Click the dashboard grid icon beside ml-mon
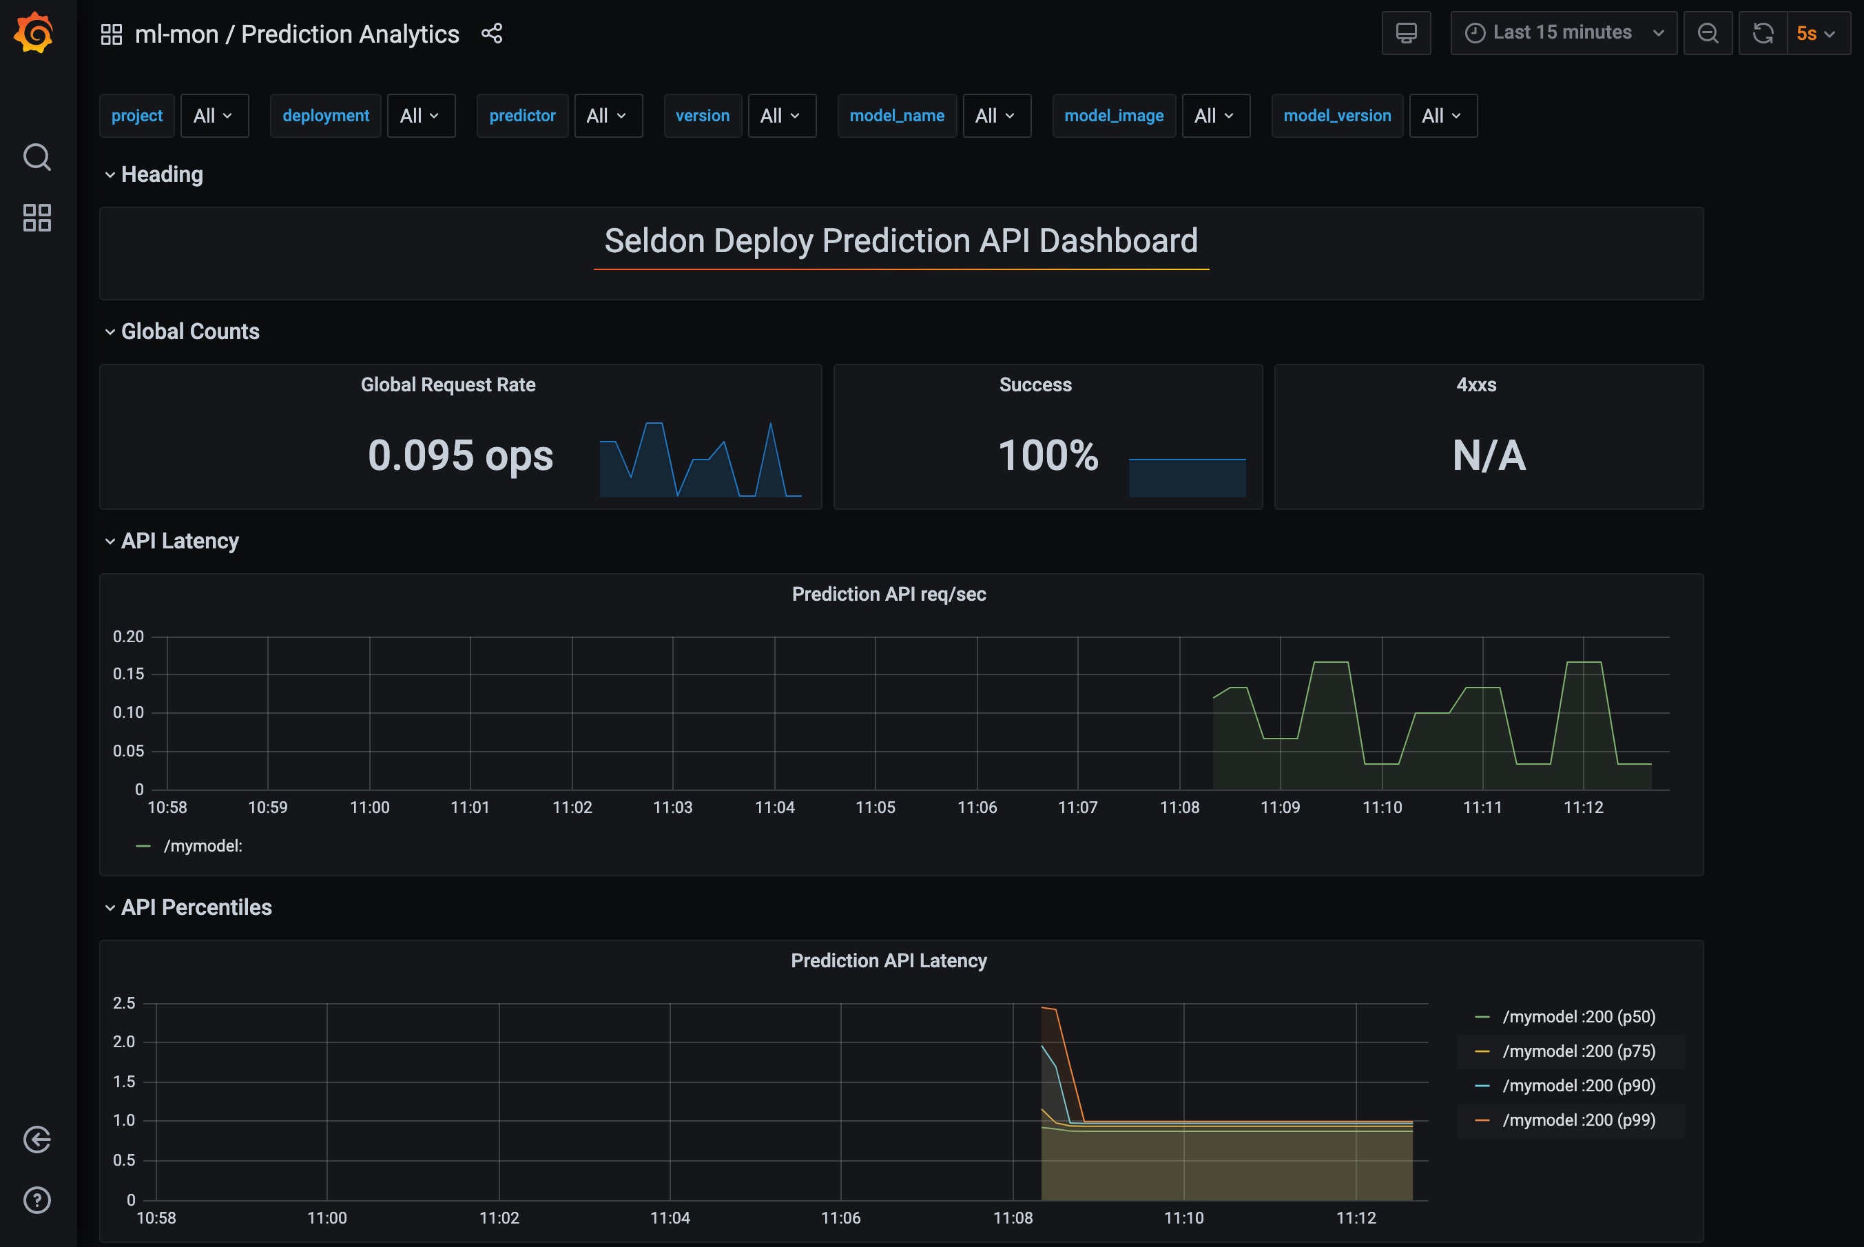The width and height of the screenshot is (1864, 1247). click(x=112, y=34)
